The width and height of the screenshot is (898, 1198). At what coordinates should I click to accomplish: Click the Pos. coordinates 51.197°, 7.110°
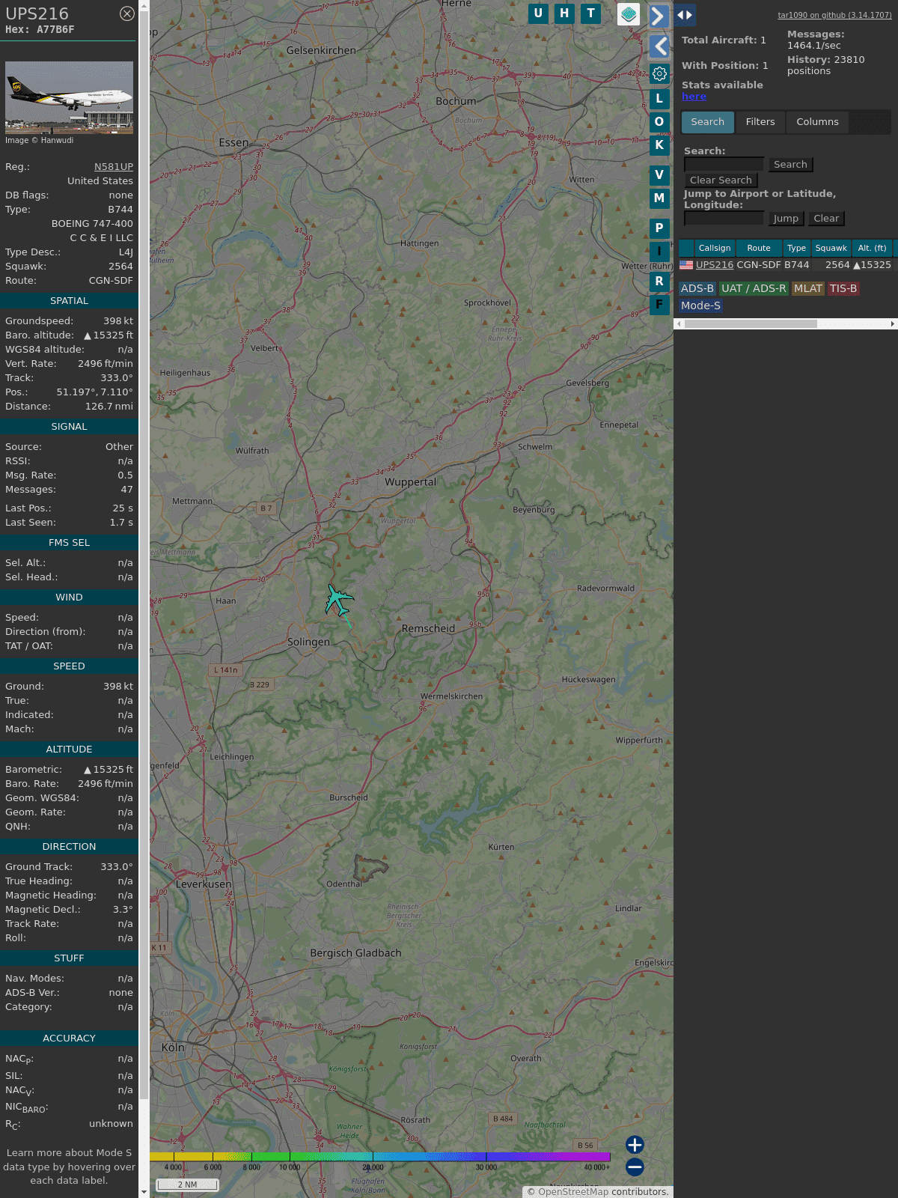coord(94,392)
